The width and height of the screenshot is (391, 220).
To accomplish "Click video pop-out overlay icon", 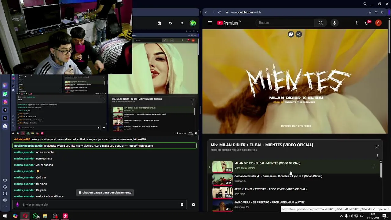I will coord(291,34).
